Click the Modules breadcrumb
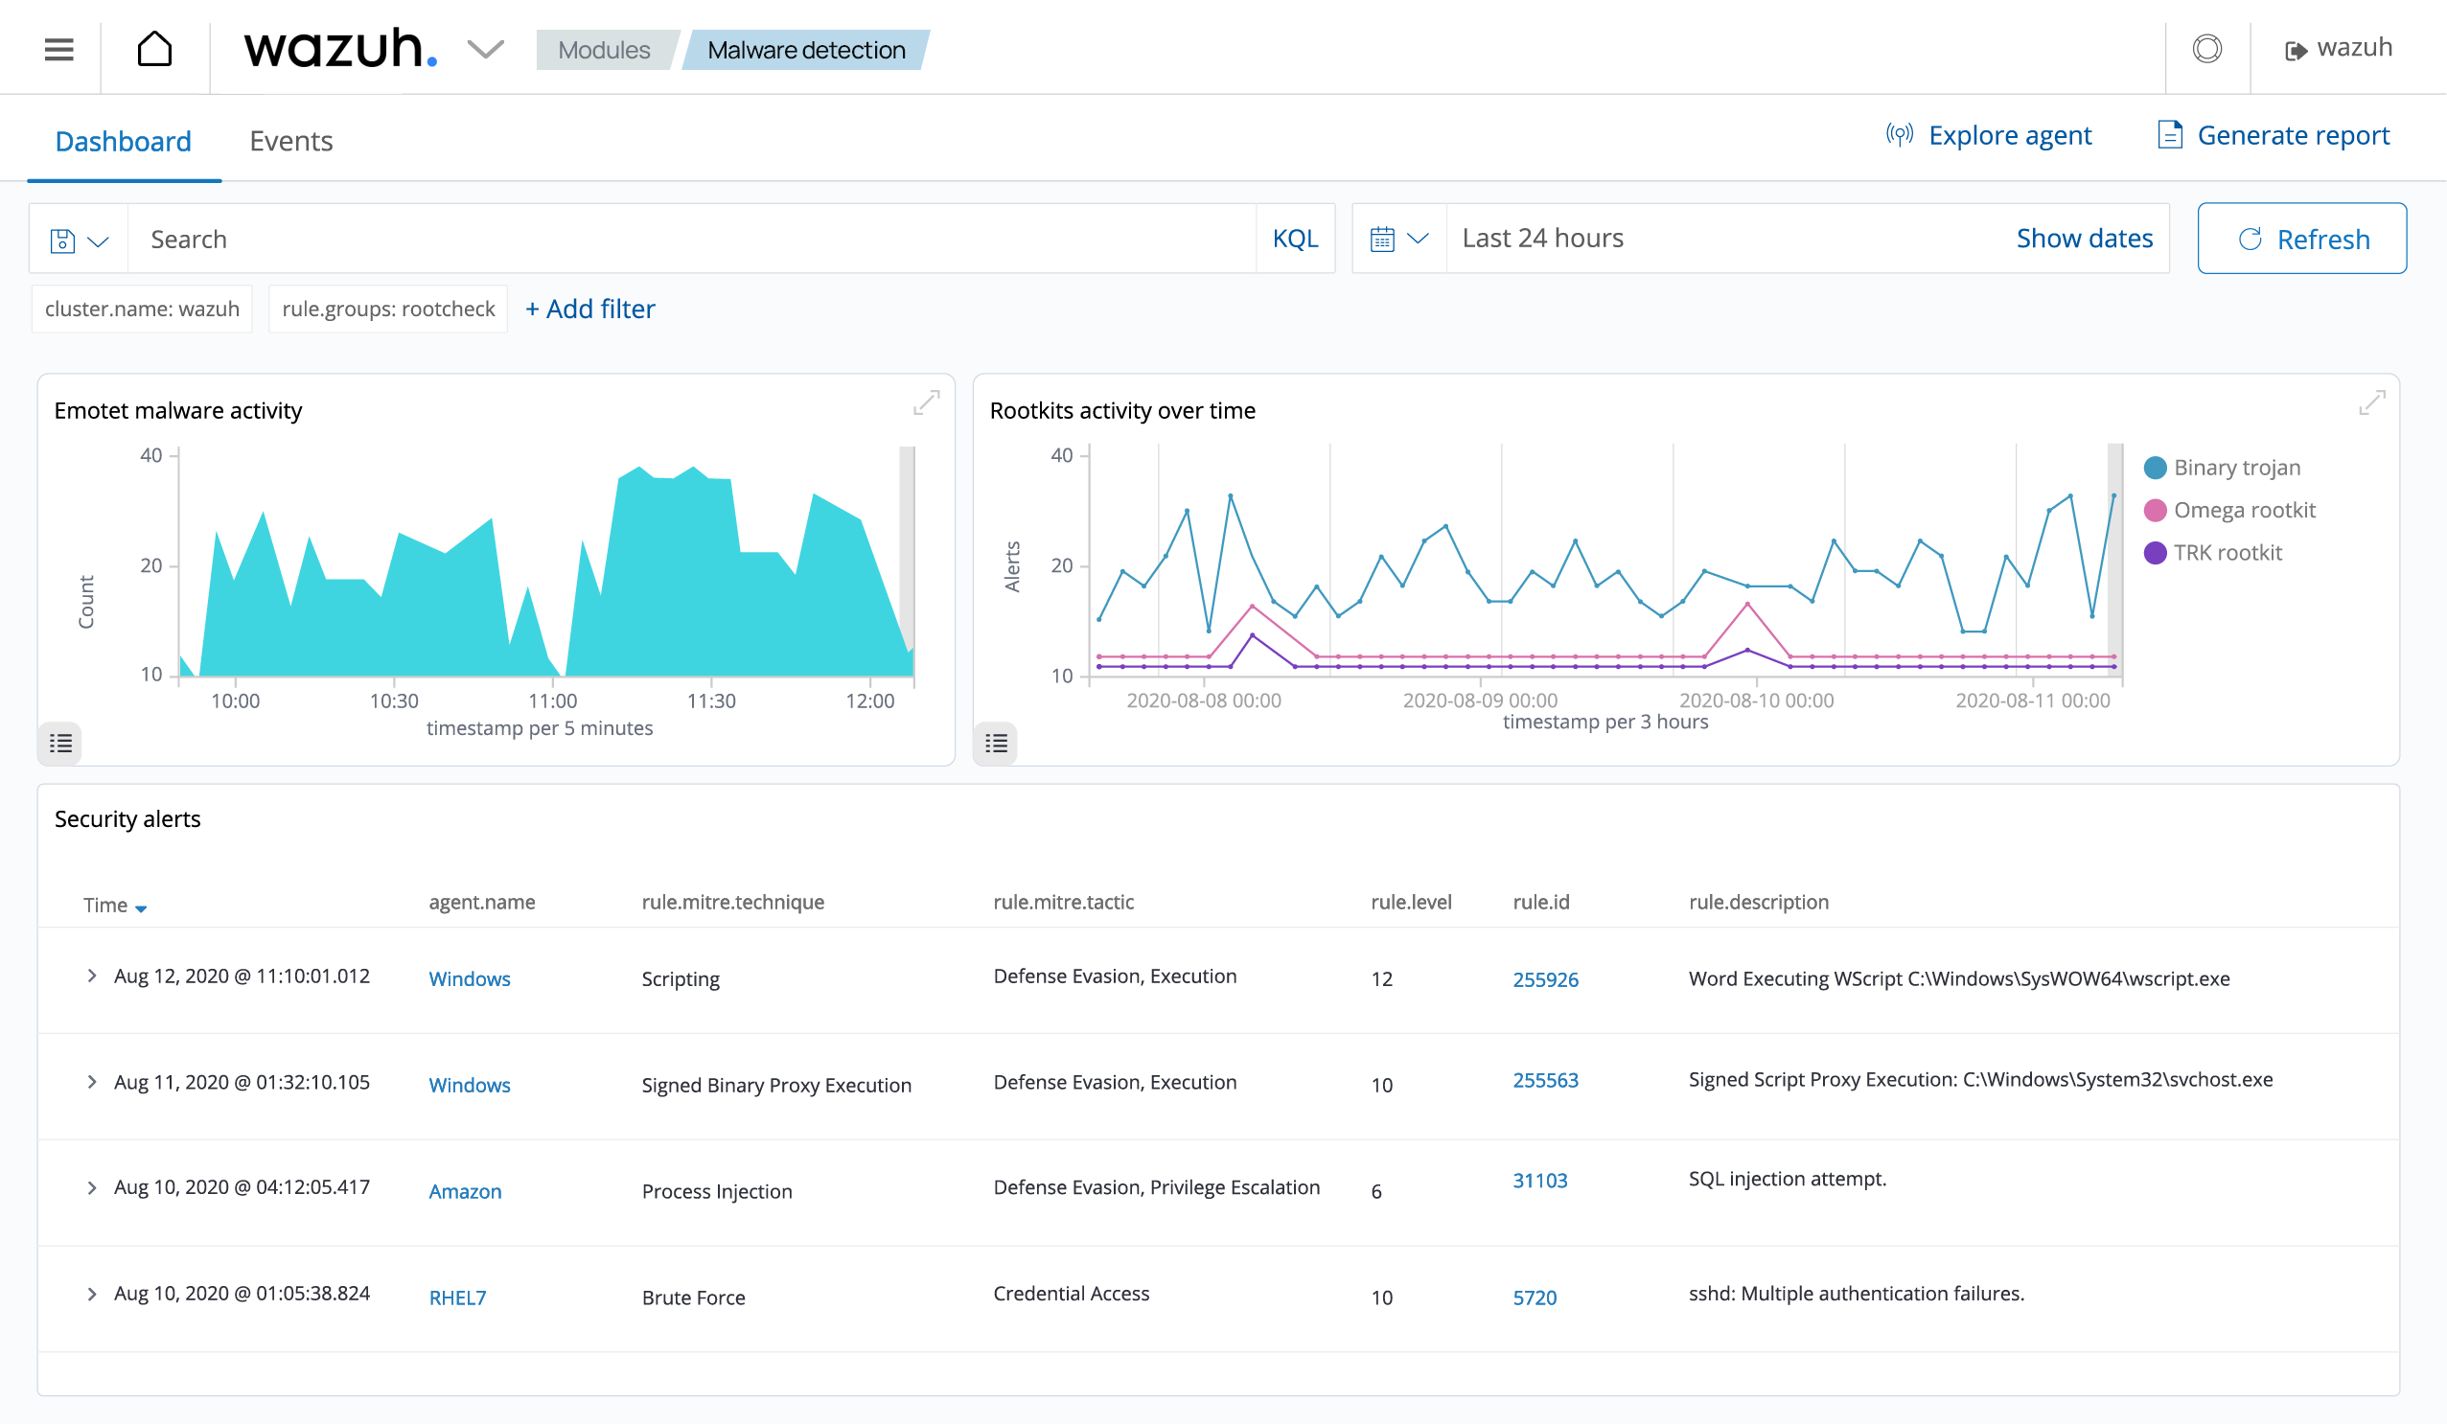2447x1424 pixels. [x=604, y=51]
